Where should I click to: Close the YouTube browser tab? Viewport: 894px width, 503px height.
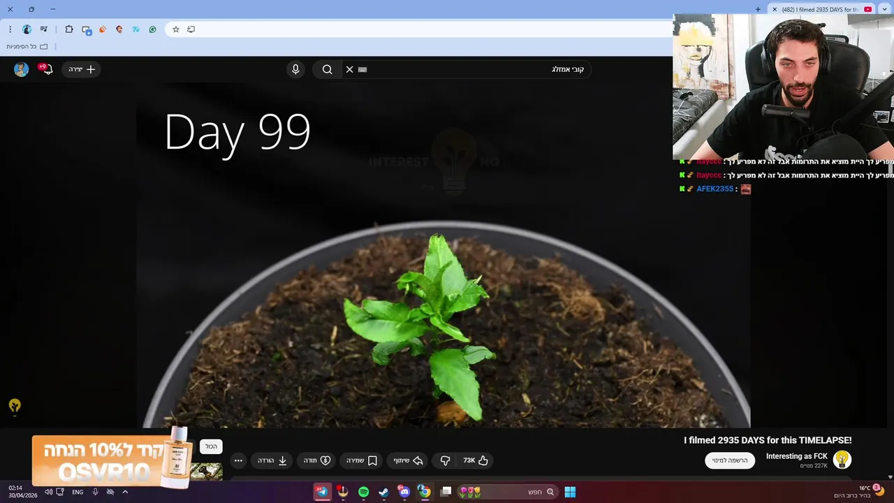(x=775, y=9)
